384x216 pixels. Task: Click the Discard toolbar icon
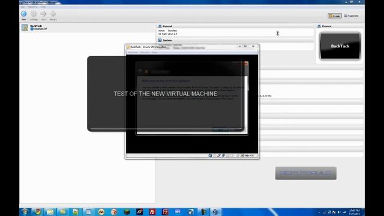click(53, 16)
